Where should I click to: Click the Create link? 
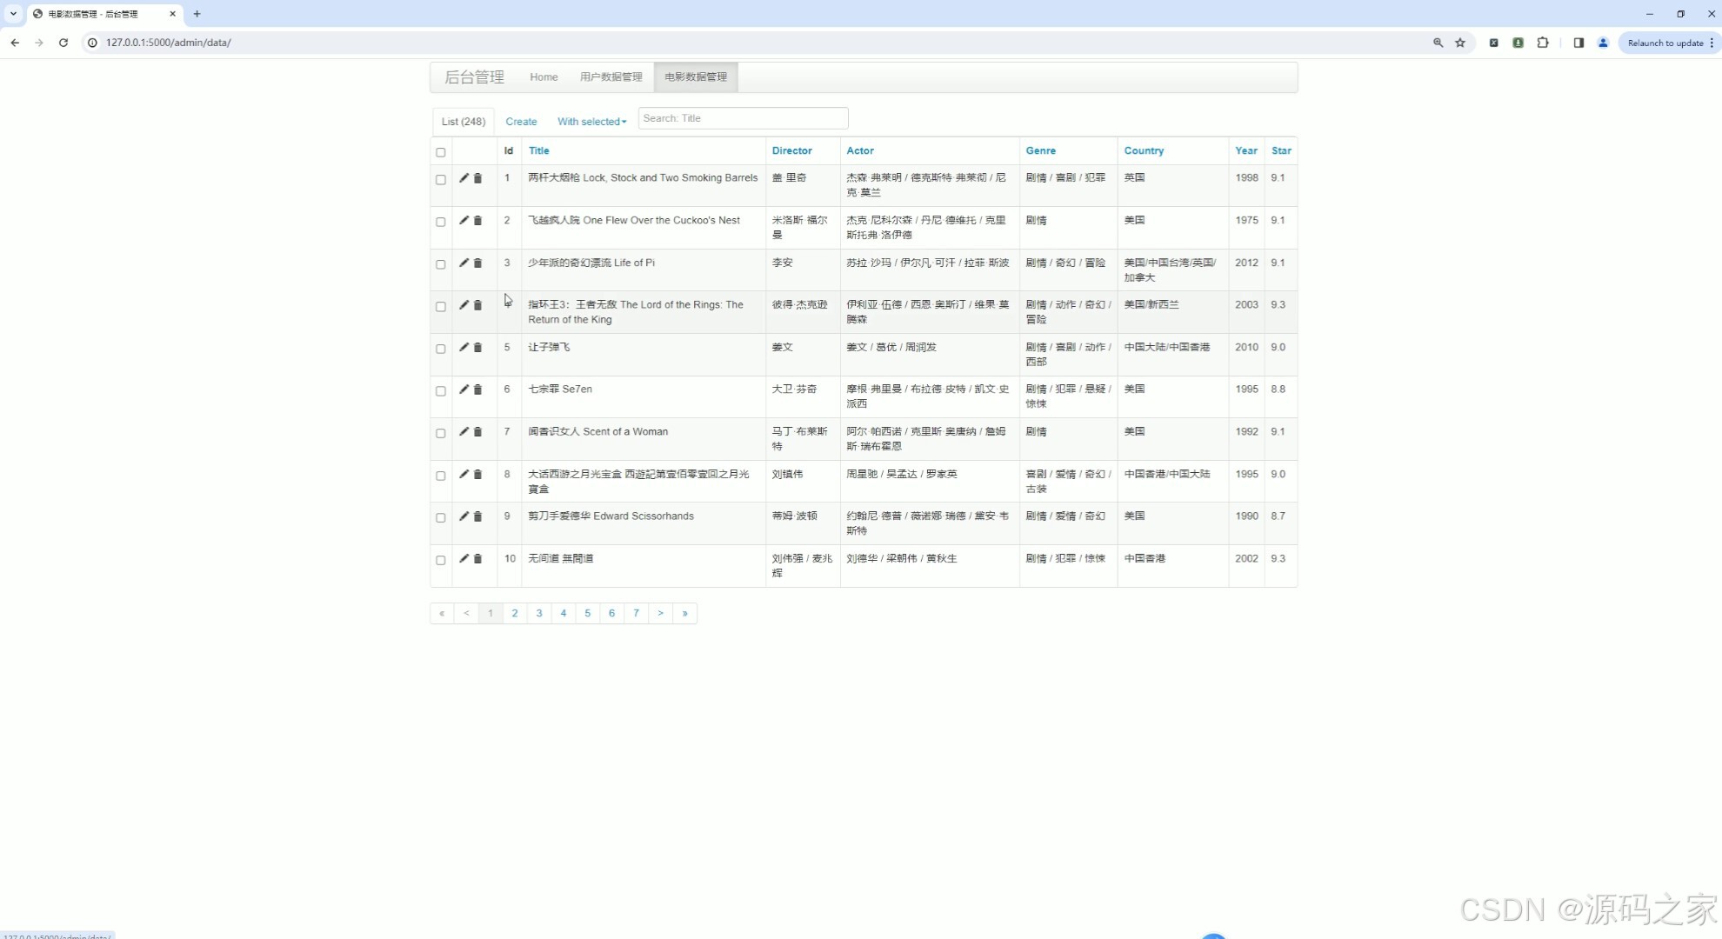[521, 121]
